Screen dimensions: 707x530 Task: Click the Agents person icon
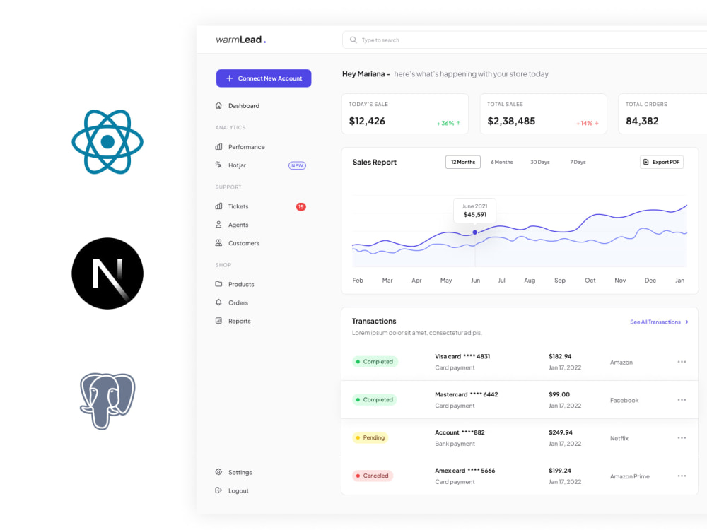click(218, 225)
